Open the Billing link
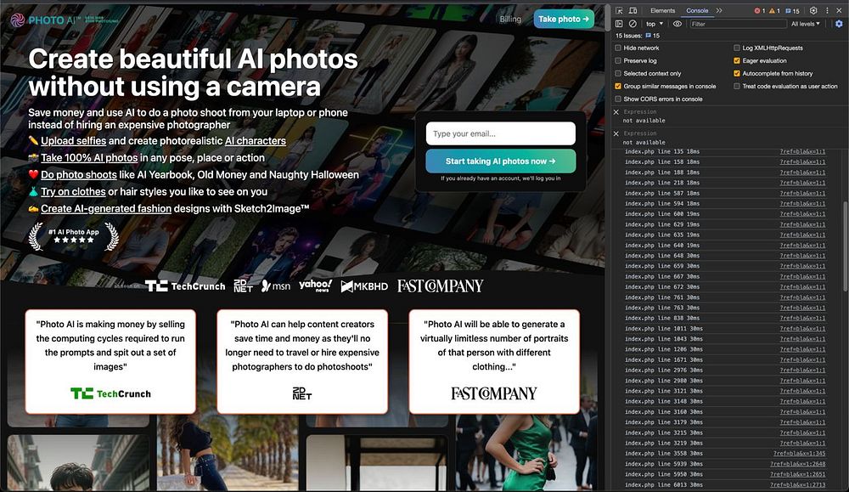Viewport: 849px width, 492px height. pos(510,19)
